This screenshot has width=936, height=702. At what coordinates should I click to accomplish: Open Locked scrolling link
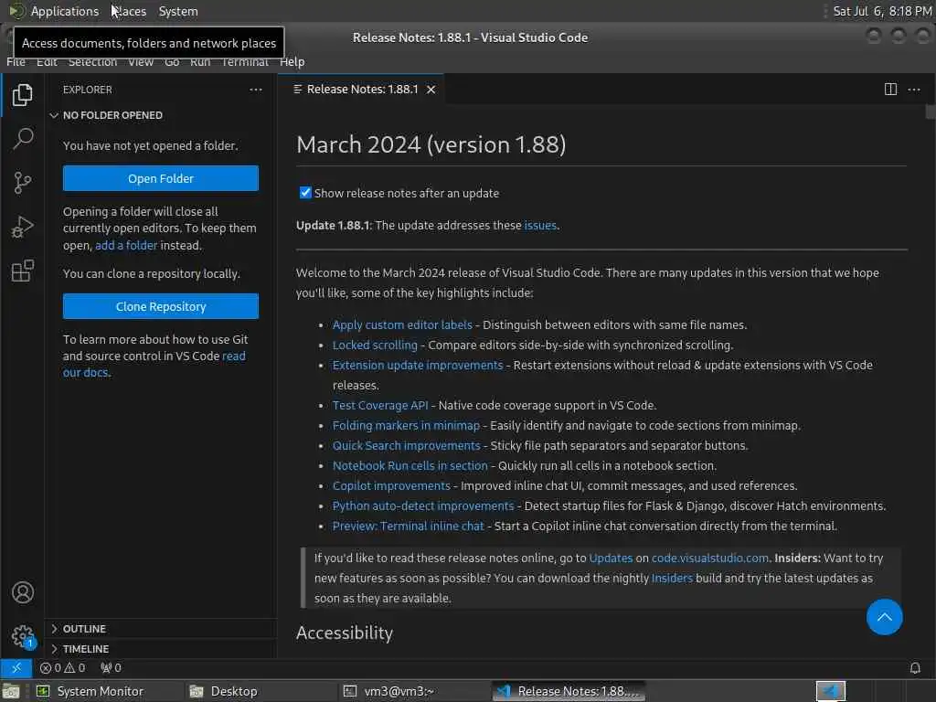375,345
